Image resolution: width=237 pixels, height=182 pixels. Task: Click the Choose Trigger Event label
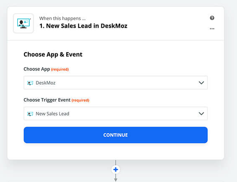tap(47, 100)
